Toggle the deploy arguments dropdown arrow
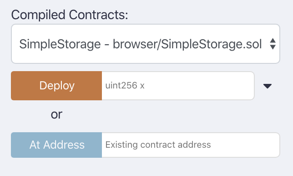This screenshot has width=293, height=176. (x=268, y=86)
